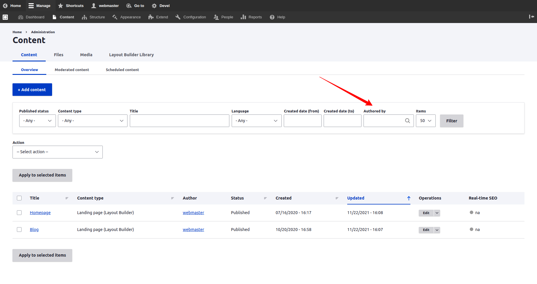Click into the Title filter field
Screen dimensions: 537x284
click(180, 121)
